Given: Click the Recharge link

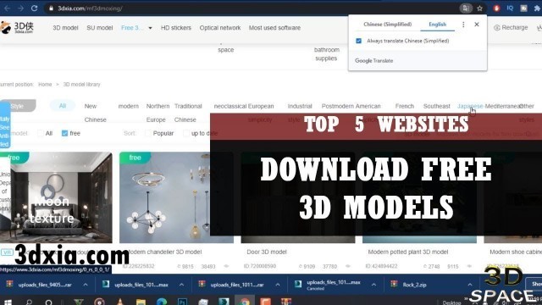Looking at the screenshot, I should point(514,27).
